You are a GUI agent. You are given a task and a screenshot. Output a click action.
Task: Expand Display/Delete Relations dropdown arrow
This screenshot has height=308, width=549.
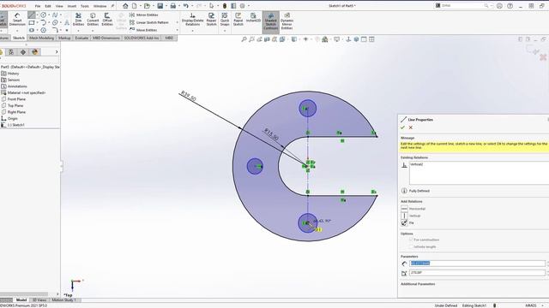pos(192,31)
